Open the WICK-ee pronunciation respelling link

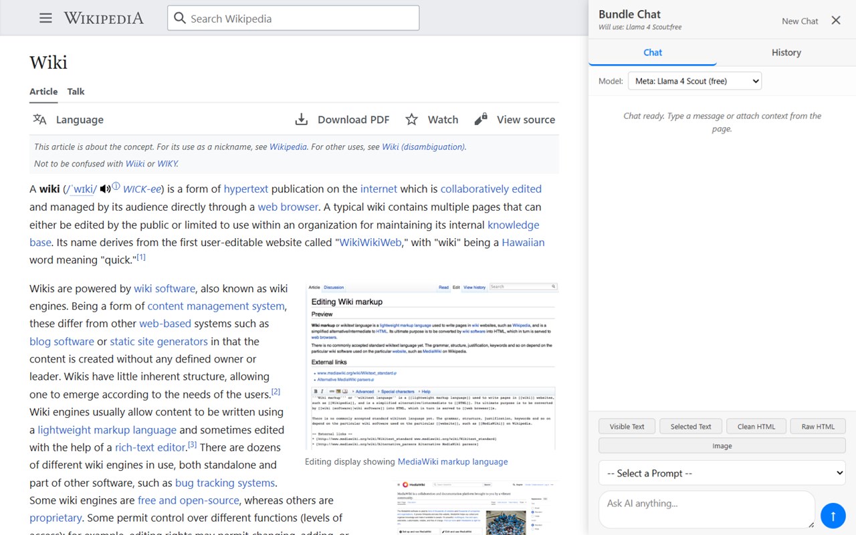click(142, 189)
